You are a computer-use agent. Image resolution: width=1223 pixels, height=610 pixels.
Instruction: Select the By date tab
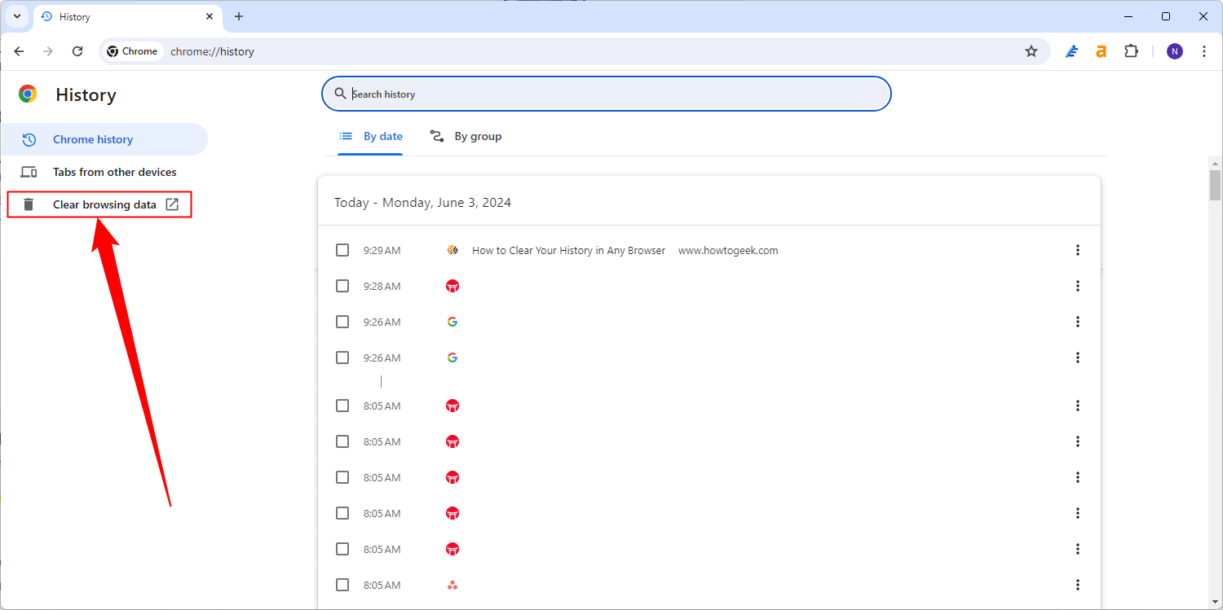point(371,136)
